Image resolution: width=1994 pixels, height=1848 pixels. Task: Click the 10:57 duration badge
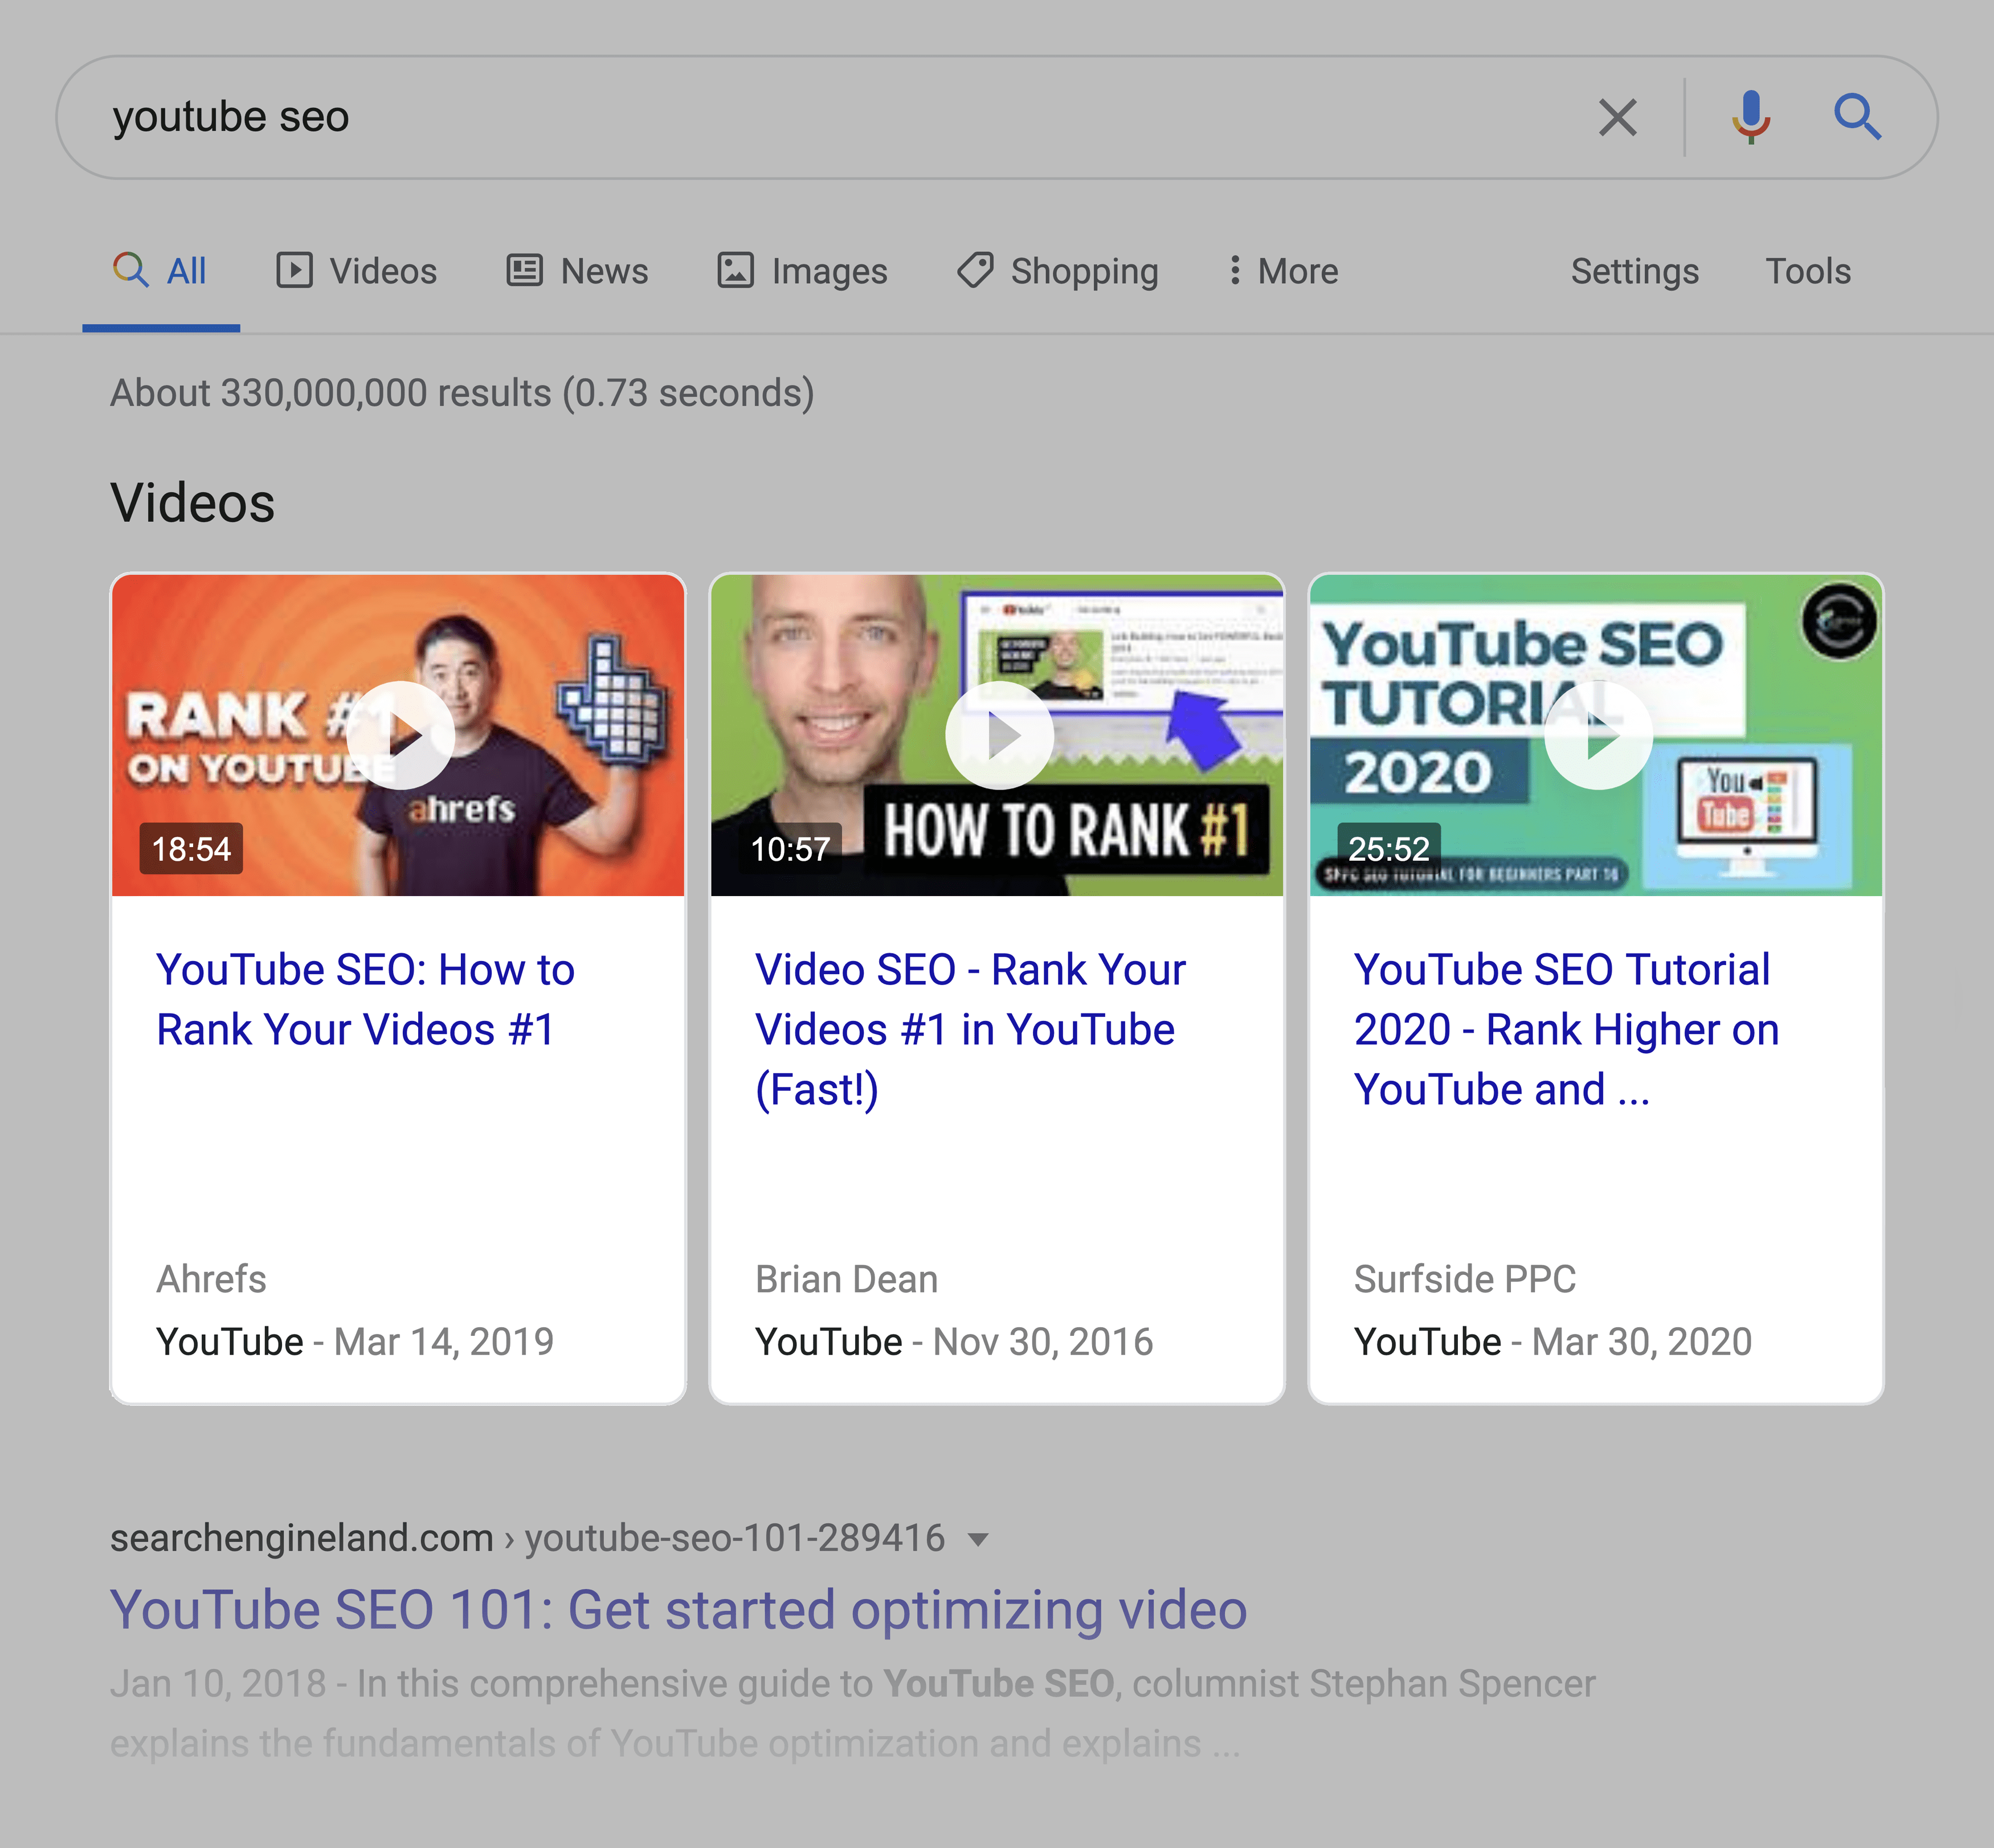point(789,849)
